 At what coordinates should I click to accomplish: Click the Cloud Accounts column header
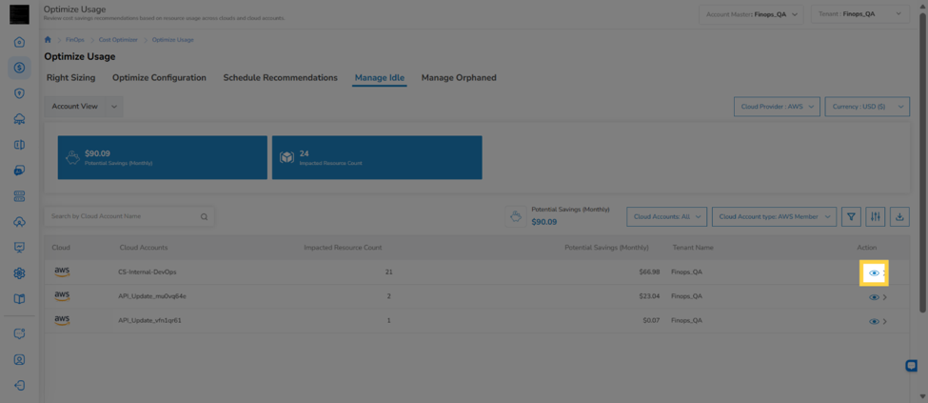click(x=143, y=247)
